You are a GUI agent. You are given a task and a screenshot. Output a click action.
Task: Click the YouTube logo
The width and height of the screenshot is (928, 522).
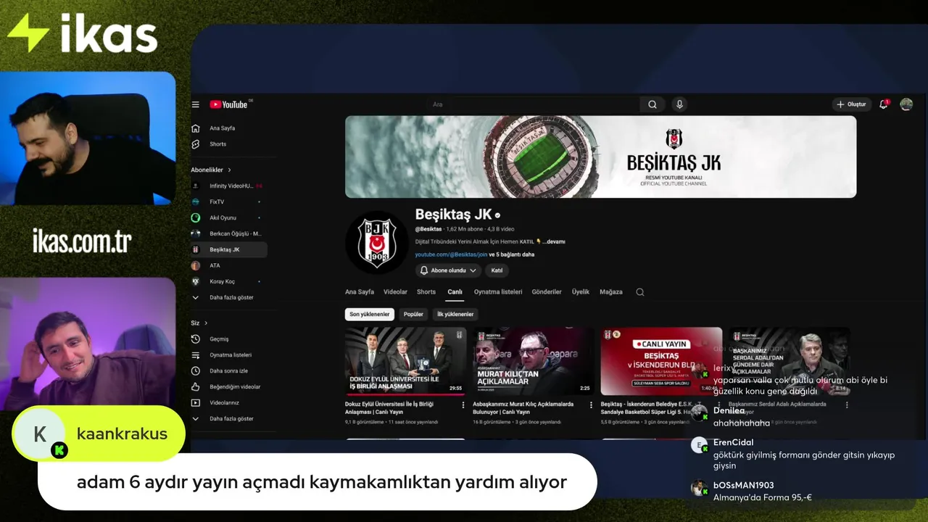pos(229,104)
